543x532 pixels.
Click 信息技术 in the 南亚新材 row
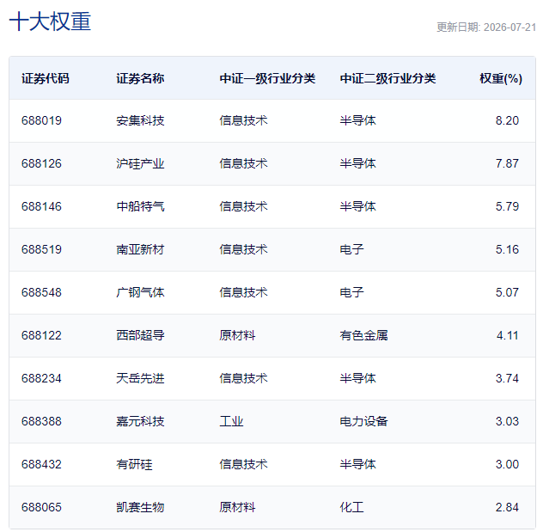coord(243,249)
